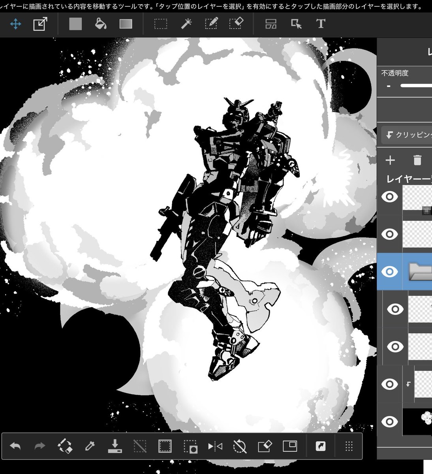Image resolution: width=432 pixels, height=474 pixels.
Task: Hide the black explosion background layer
Action: pyautogui.click(x=390, y=421)
